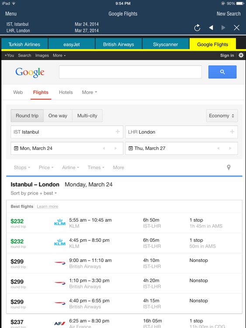
Task: Tap the battery indicator in the status bar
Action: [240, 3]
